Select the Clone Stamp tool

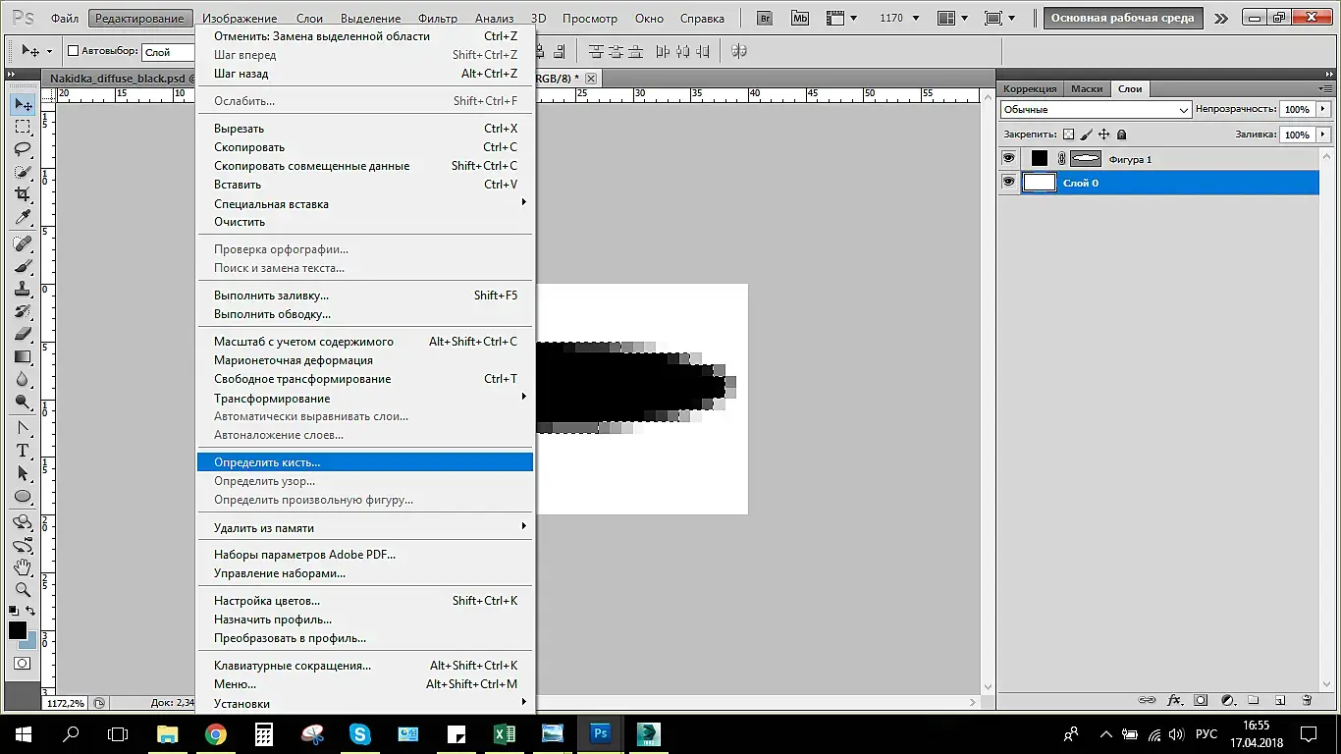[x=23, y=289]
